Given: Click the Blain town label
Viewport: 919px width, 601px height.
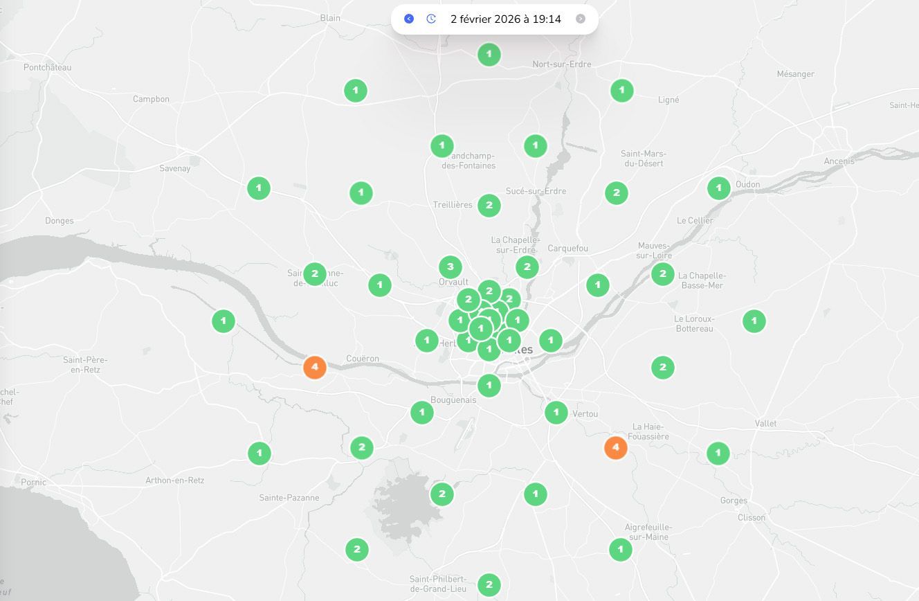Looking at the screenshot, I should click(331, 18).
